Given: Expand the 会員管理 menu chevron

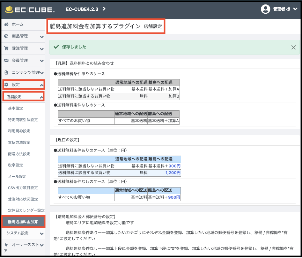Looking at the screenshot, I should click(x=41, y=61).
